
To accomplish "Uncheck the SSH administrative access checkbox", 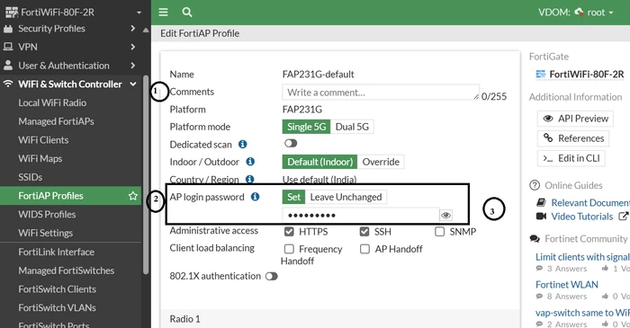I will (x=364, y=231).
